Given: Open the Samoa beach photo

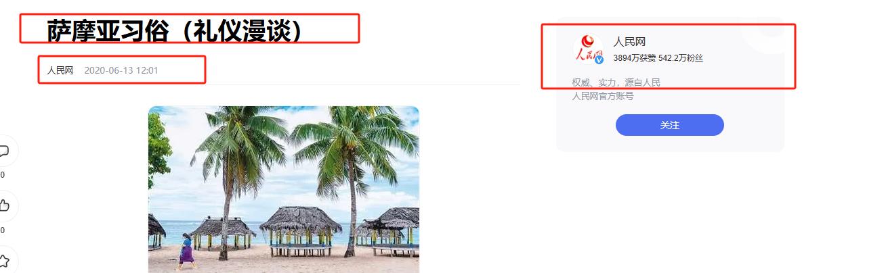Looking at the screenshot, I should [x=284, y=189].
